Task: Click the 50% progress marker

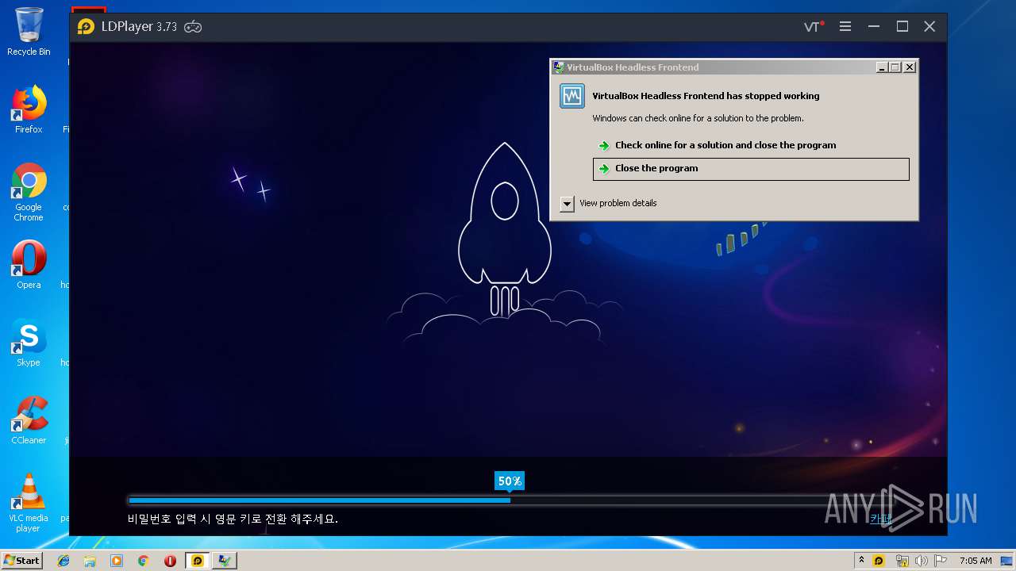Action: [x=510, y=481]
